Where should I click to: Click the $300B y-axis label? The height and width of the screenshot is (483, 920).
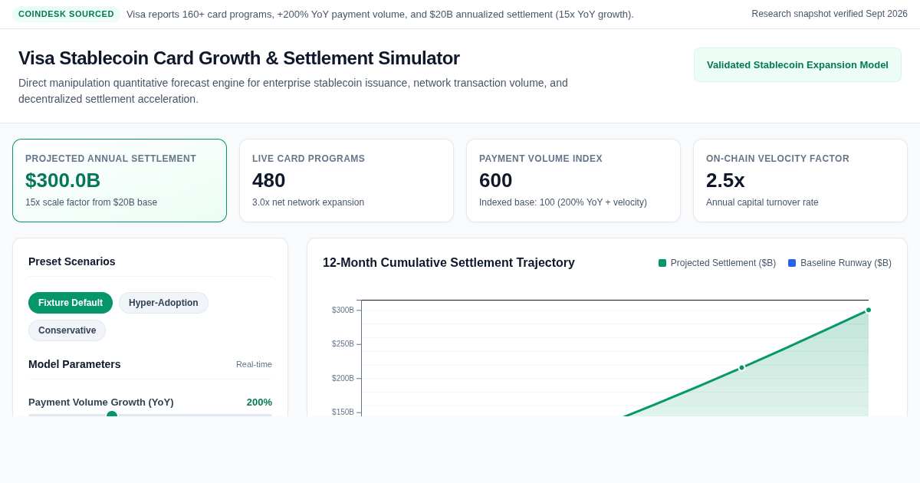[x=343, y=310]
